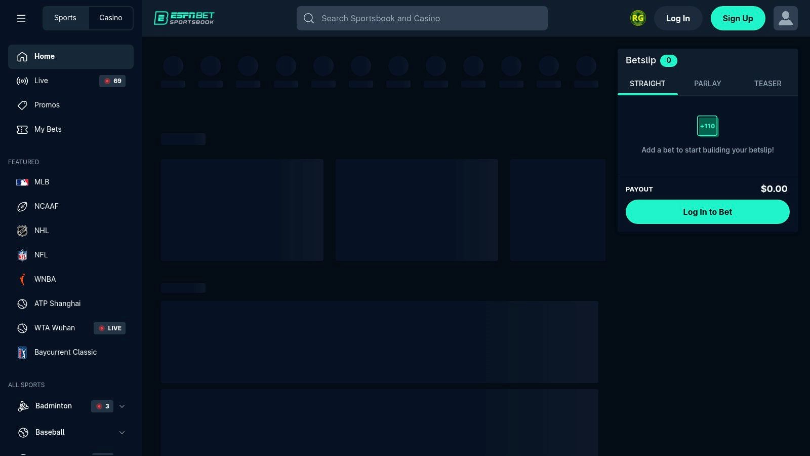Open WNBA league in sidebar
This screenshot has width=810, height=456.
[x=45, y=279]
